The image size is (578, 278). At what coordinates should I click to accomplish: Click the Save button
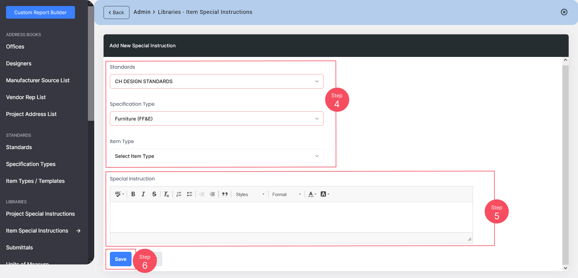pyautogui.click(x=121, y=259)
